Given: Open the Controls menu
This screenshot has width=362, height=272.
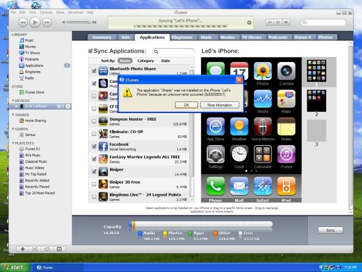Looking at the screenshot, I should pos(46,12).
